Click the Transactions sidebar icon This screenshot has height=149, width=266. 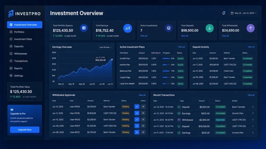(11, 61)
